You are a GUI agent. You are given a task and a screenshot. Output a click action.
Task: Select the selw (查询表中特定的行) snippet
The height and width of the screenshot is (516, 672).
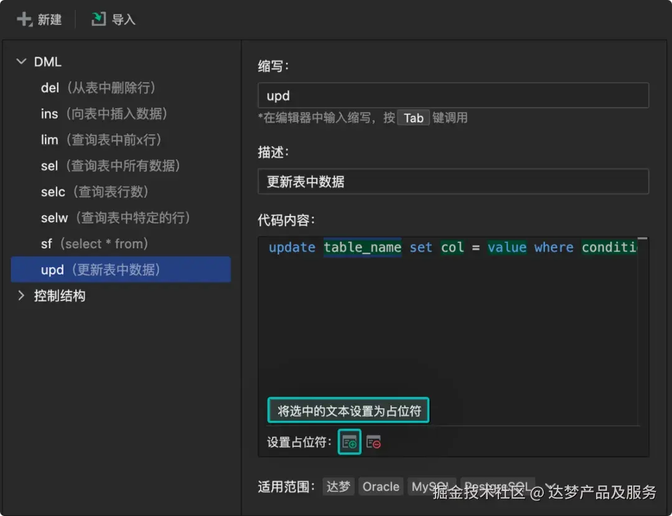click(121, 218)
